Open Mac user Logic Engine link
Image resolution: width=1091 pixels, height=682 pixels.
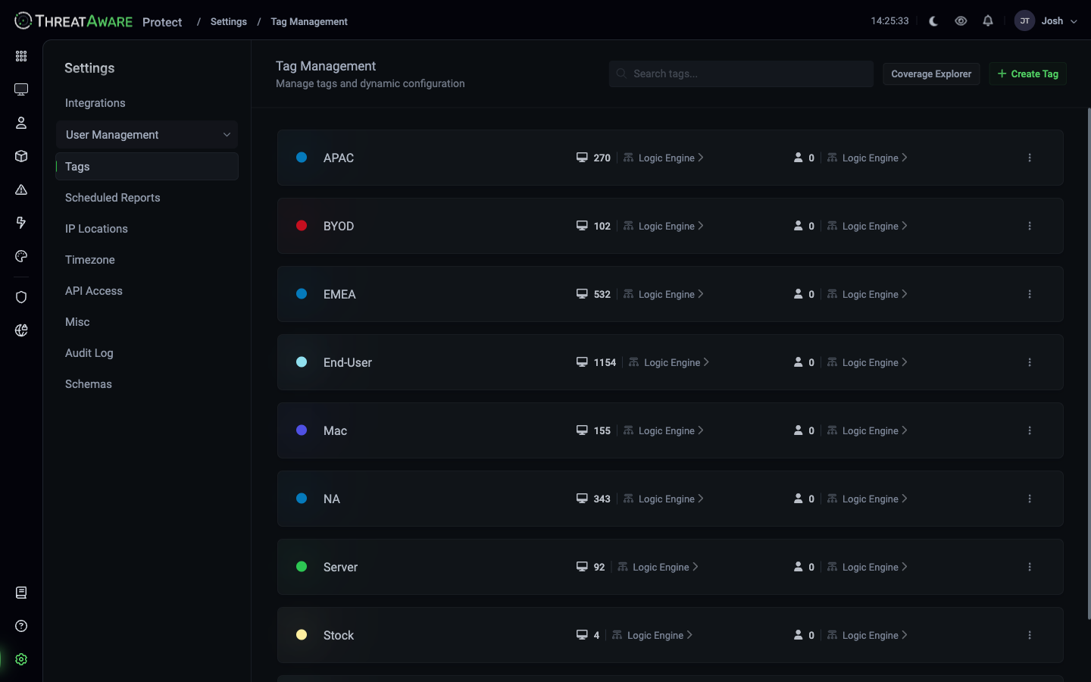click(867, 430)
